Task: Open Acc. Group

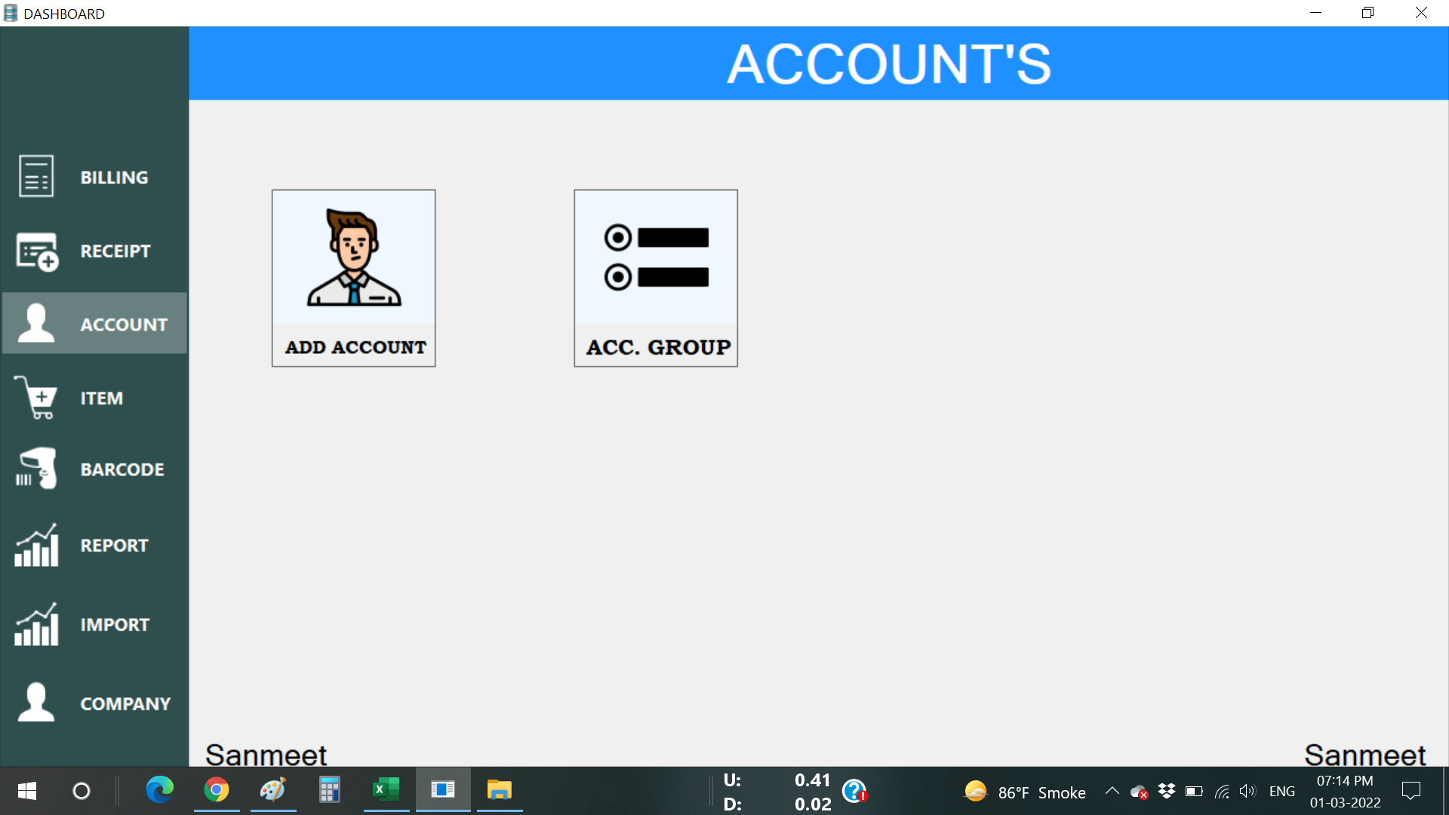Action: (x=655, y=278)
